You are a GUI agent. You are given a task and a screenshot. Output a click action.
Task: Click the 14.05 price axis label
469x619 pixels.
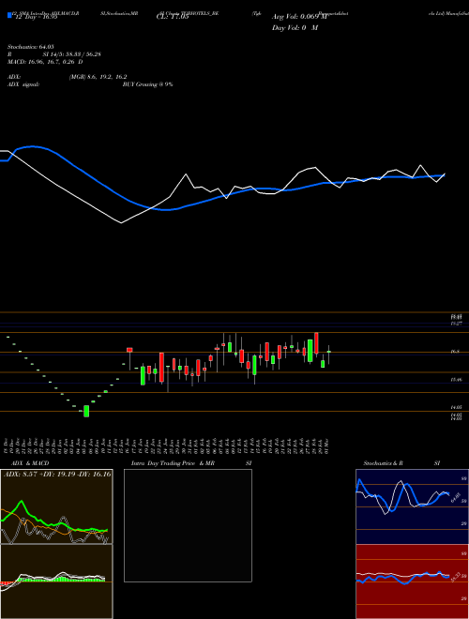point(456,407)
